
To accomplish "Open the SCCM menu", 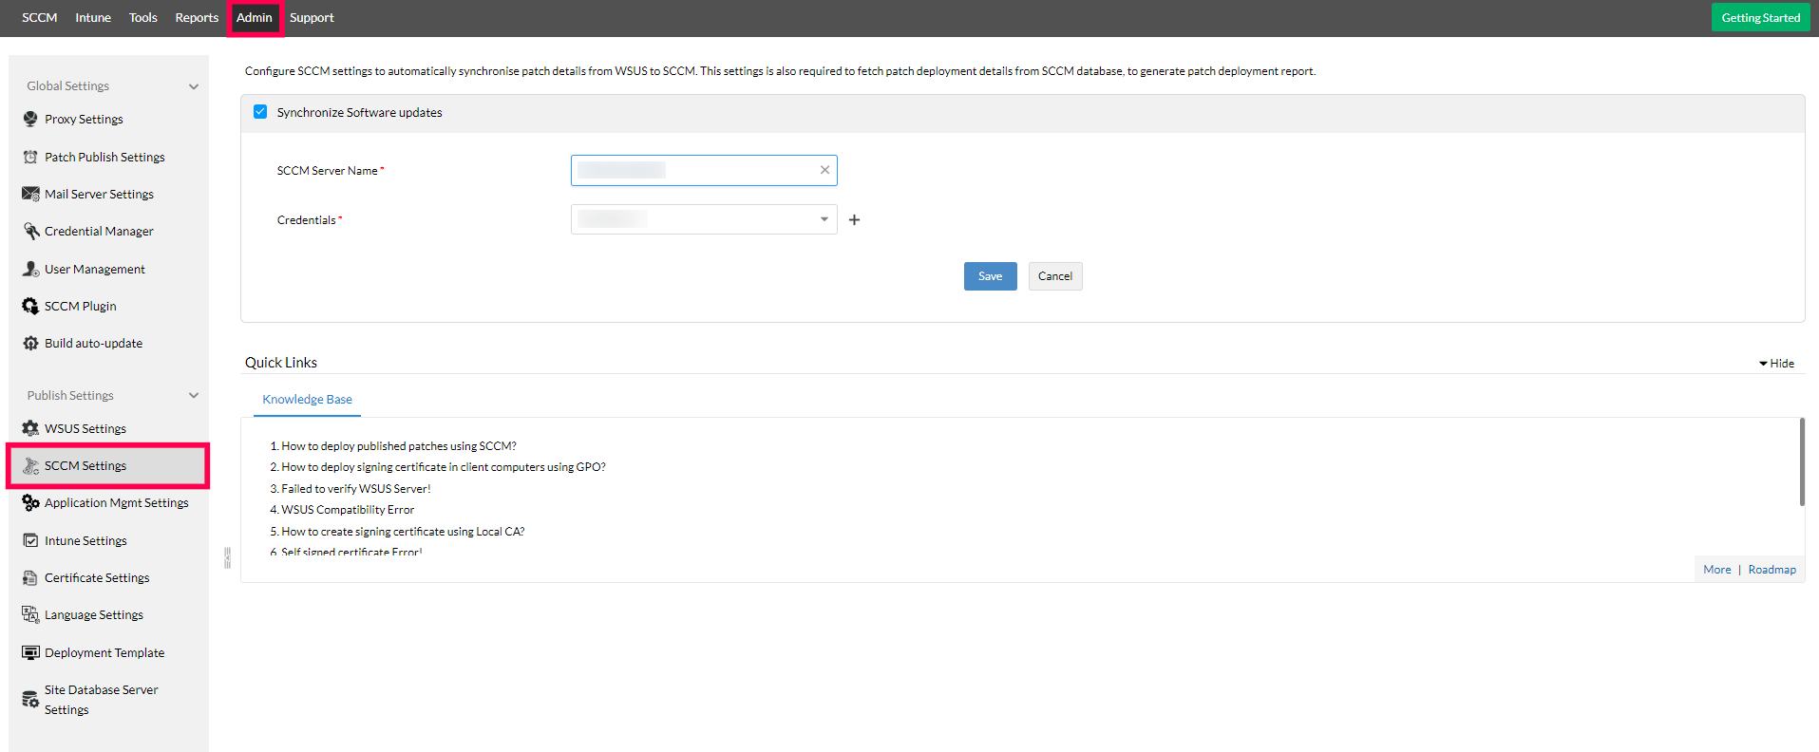I will [x=40, y=17].
